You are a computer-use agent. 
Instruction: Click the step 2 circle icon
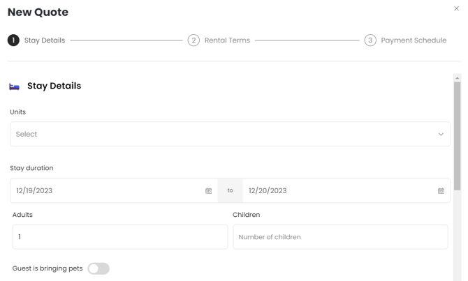(x=193, y=40)
